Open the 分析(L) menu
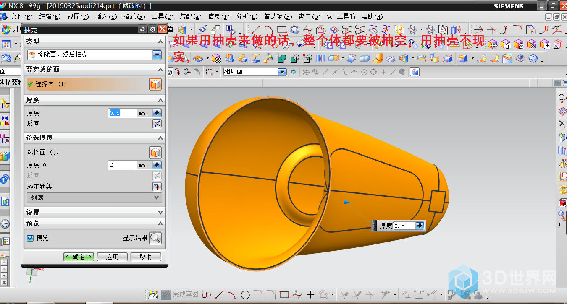 [247, 16]
